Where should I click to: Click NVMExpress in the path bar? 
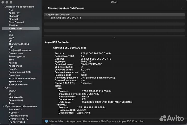click(108, 121)
